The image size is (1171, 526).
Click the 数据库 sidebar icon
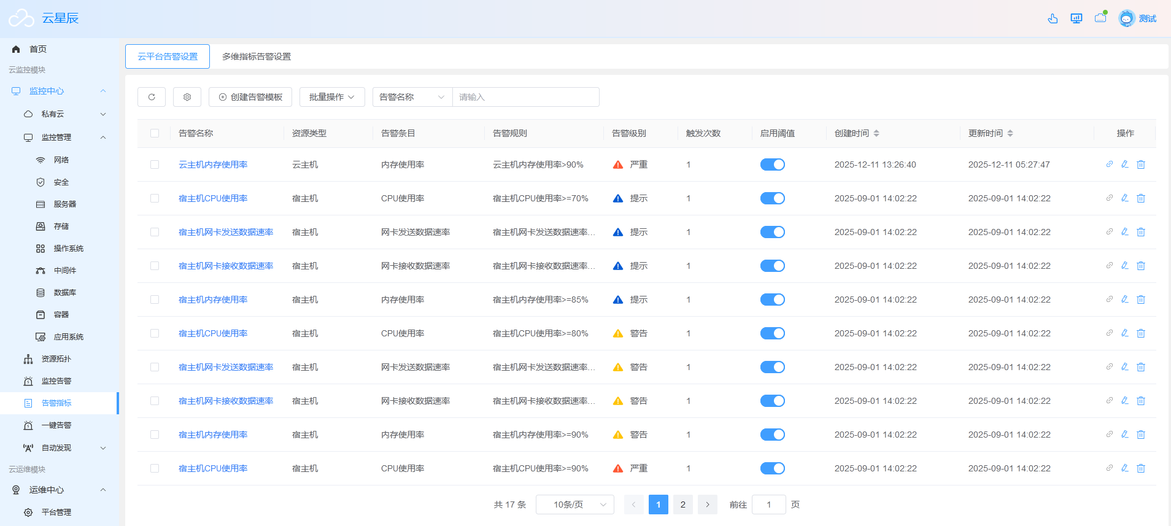[x=41, y=293]
